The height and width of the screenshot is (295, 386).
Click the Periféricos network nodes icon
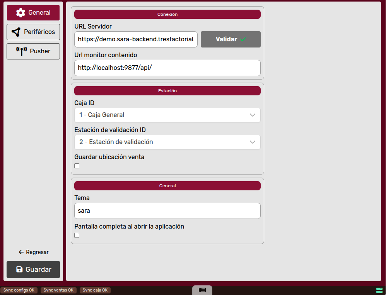[16, 32]
